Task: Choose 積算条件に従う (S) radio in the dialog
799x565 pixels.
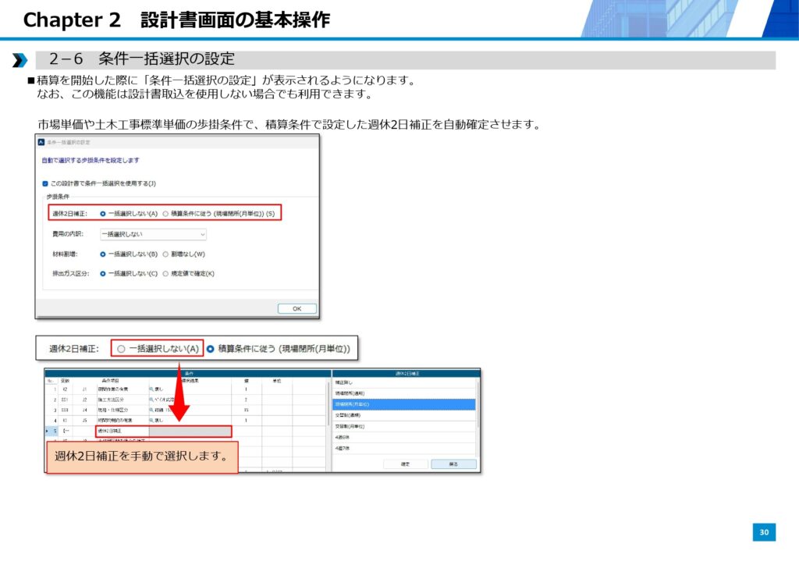Action: (165, 213)
